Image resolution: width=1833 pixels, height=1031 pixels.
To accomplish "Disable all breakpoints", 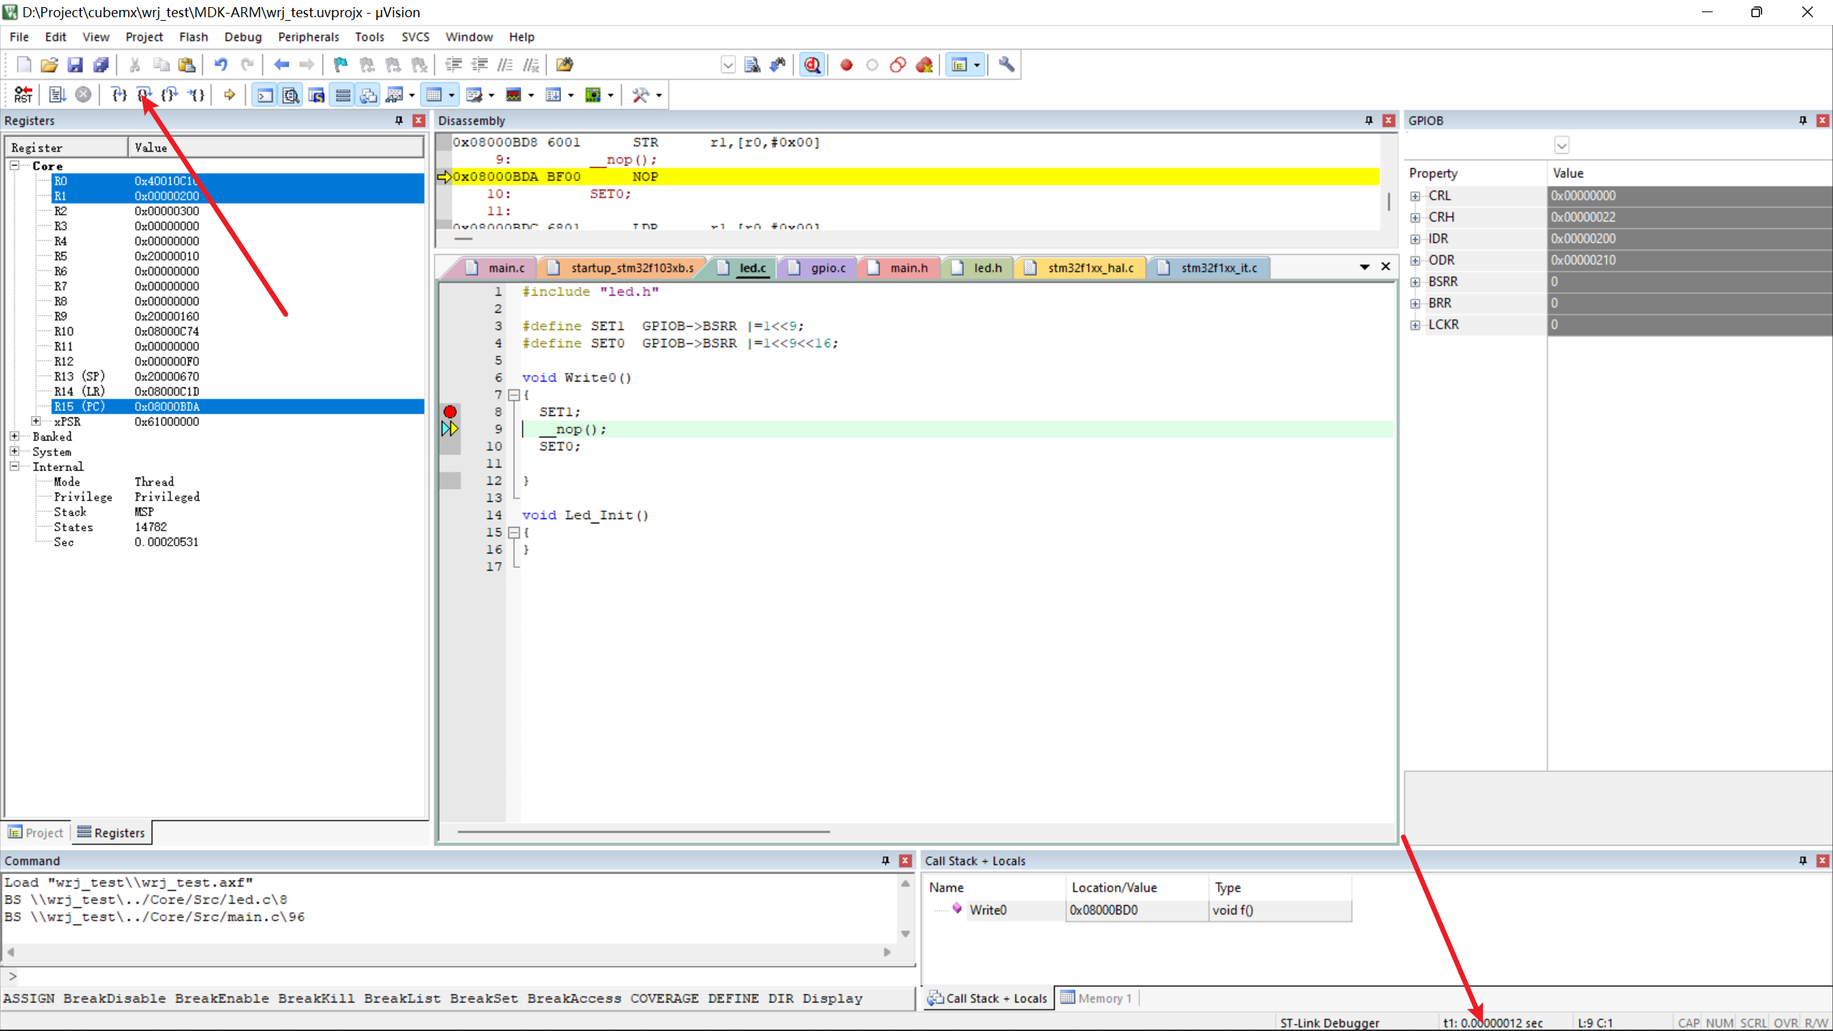I will point(898,65).
